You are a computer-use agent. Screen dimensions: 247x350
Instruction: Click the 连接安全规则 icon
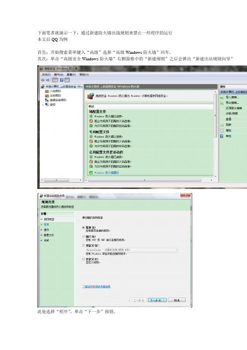[47, 100]
